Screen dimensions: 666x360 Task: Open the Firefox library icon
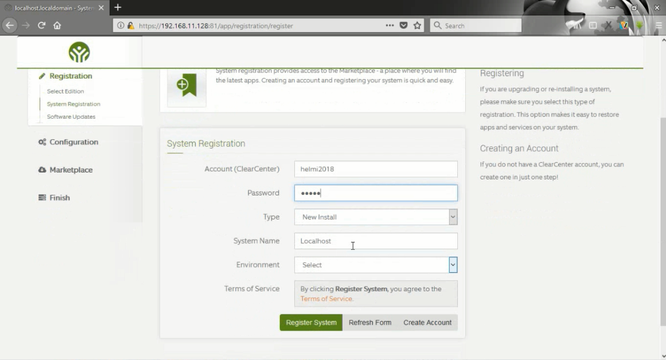point(576,25)
